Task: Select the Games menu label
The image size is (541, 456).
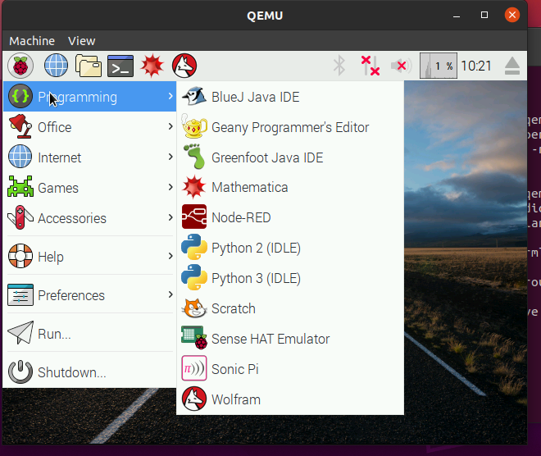Action: tap(58, 188)
